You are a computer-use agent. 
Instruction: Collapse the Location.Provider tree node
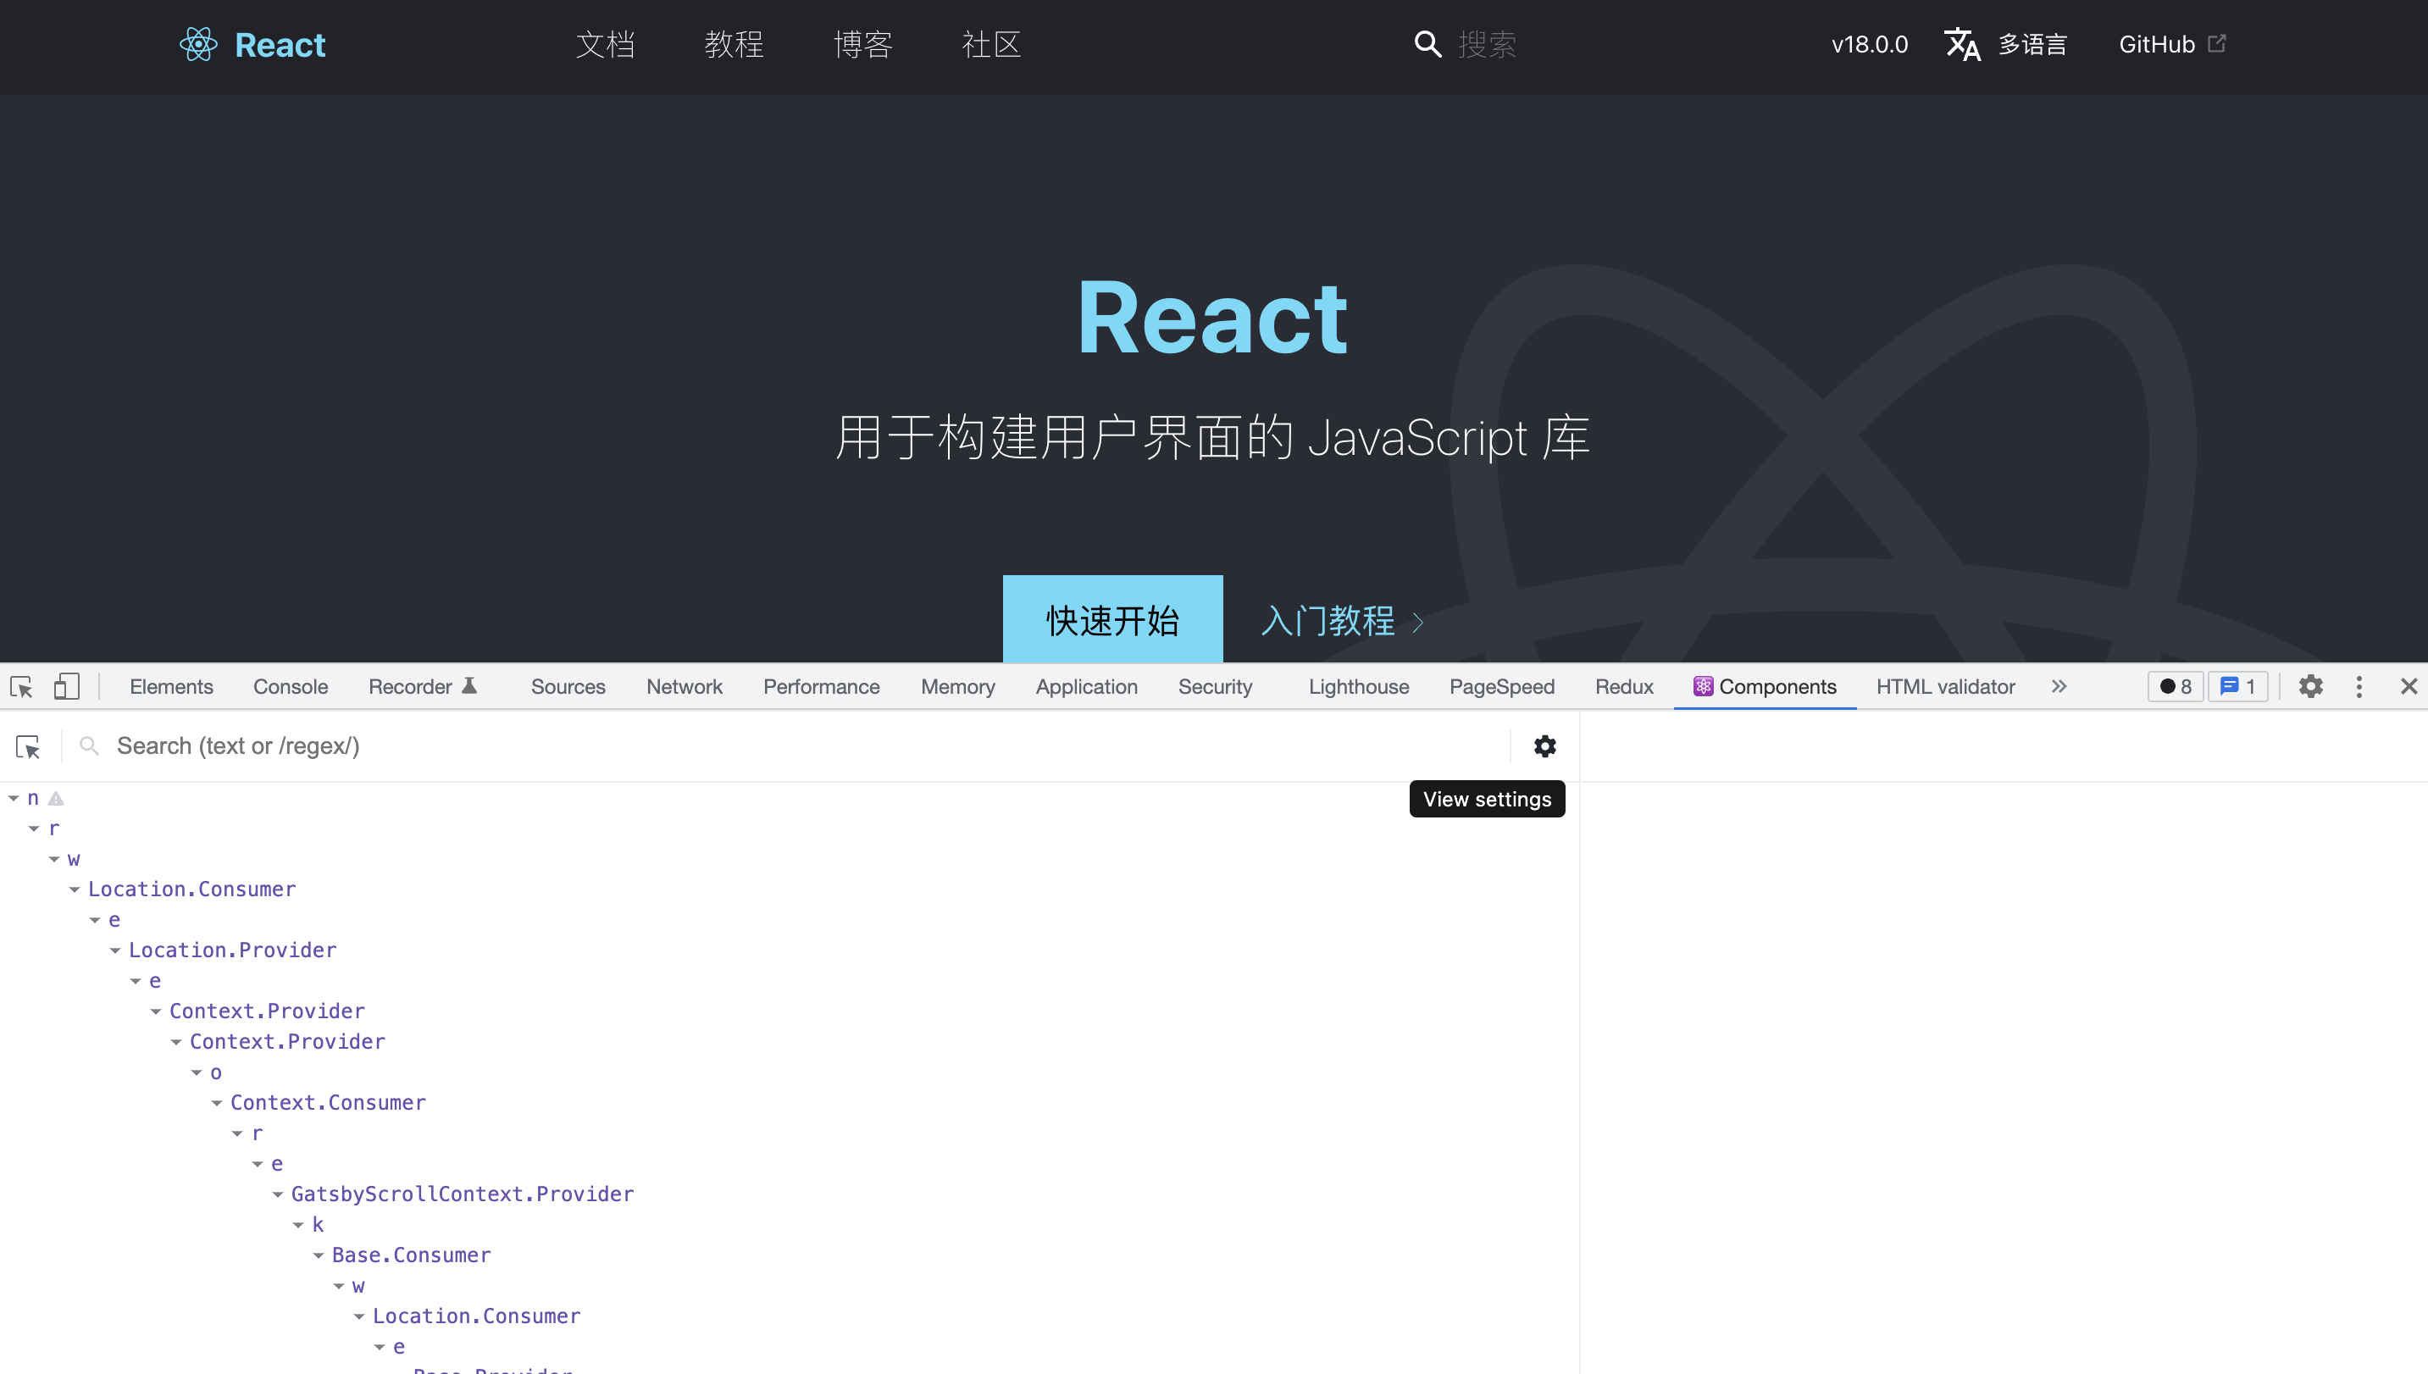click(x=115, y=950)
